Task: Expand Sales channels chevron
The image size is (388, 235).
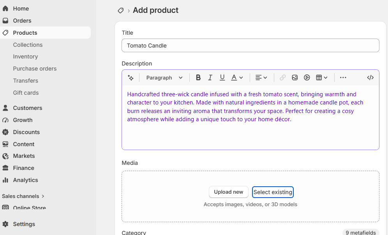Action: [43, 196]
